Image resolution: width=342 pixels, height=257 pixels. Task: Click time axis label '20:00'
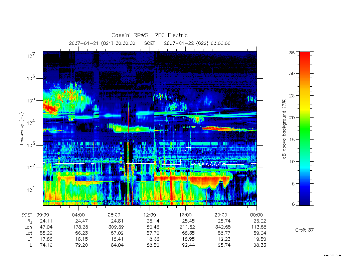click(221, 215)
